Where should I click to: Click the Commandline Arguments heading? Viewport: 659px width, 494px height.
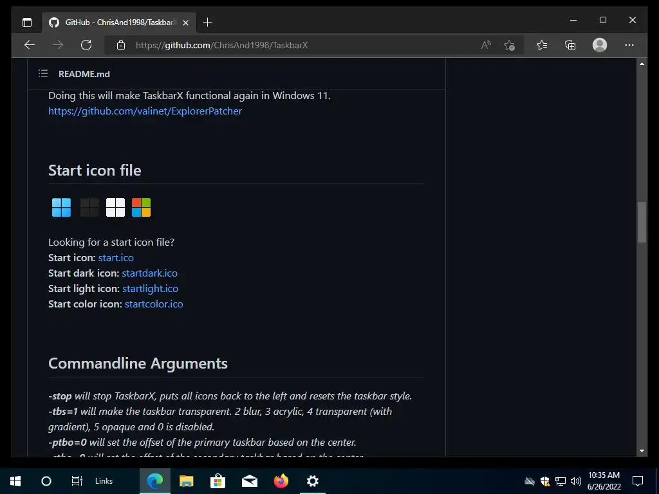click(138, 363)
